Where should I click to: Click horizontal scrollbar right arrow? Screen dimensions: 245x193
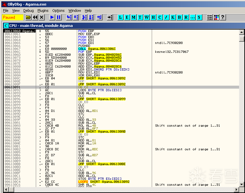click(236, 190)
